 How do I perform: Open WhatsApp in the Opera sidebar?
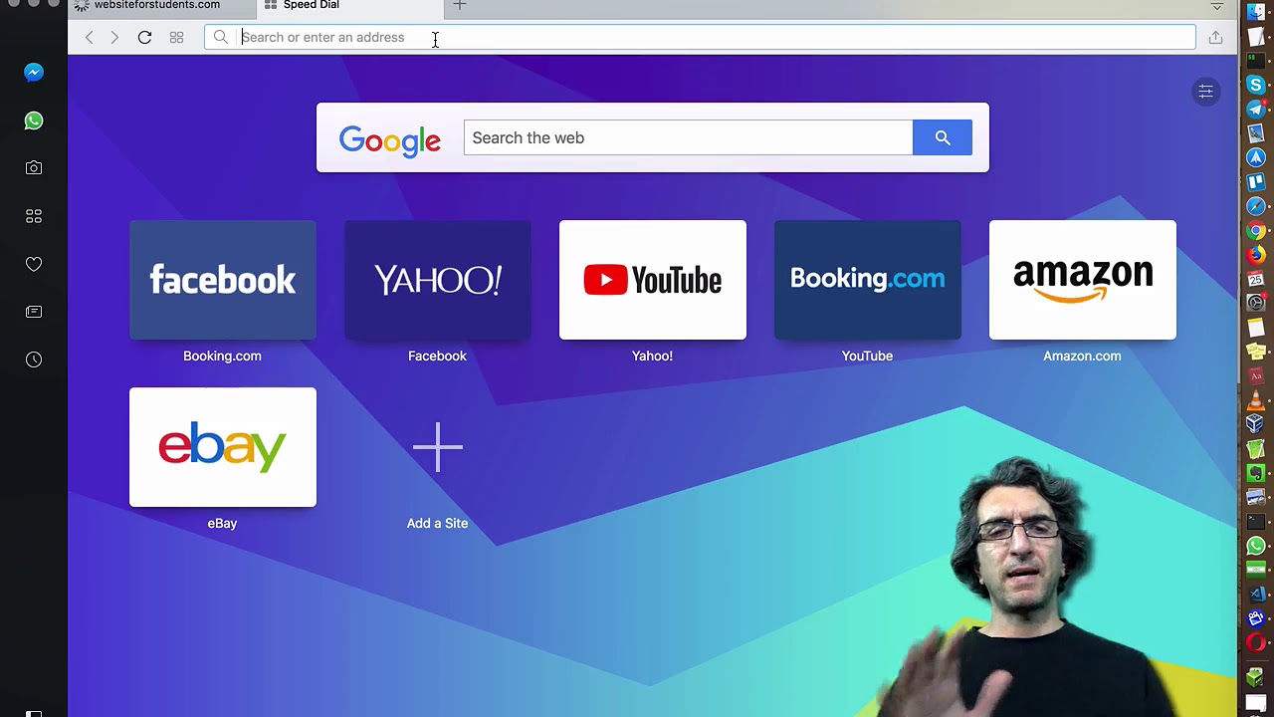pos(34,120)
